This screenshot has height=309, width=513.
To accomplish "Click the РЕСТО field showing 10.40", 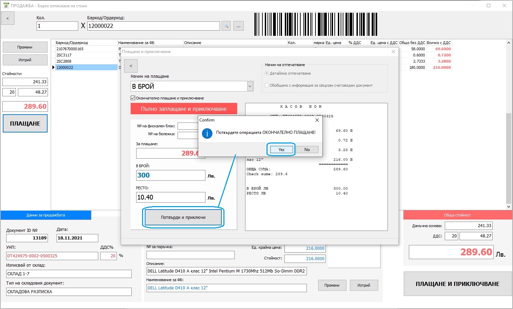I will [x=171, y=197].
